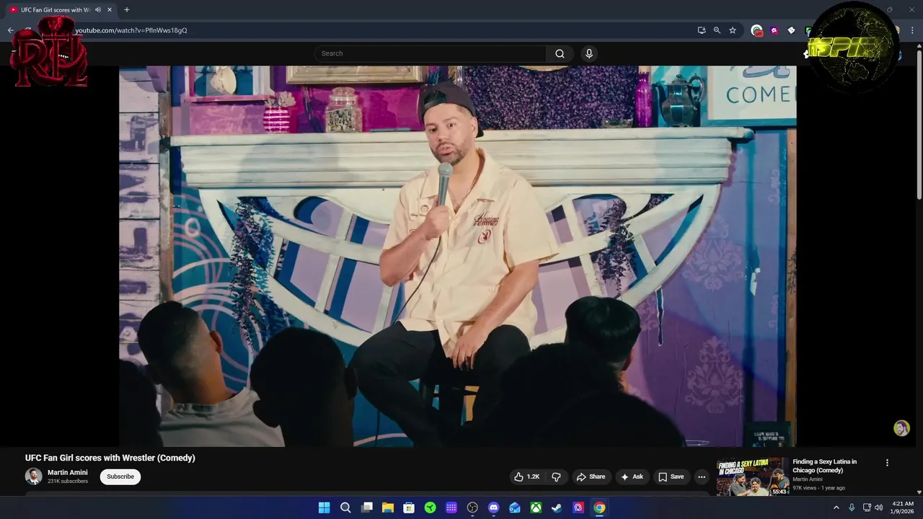This screenshot has width=923, height=519.
Task: Bookmark this page with the star icon
Action: pyautogui.click(x=733, y=30)
